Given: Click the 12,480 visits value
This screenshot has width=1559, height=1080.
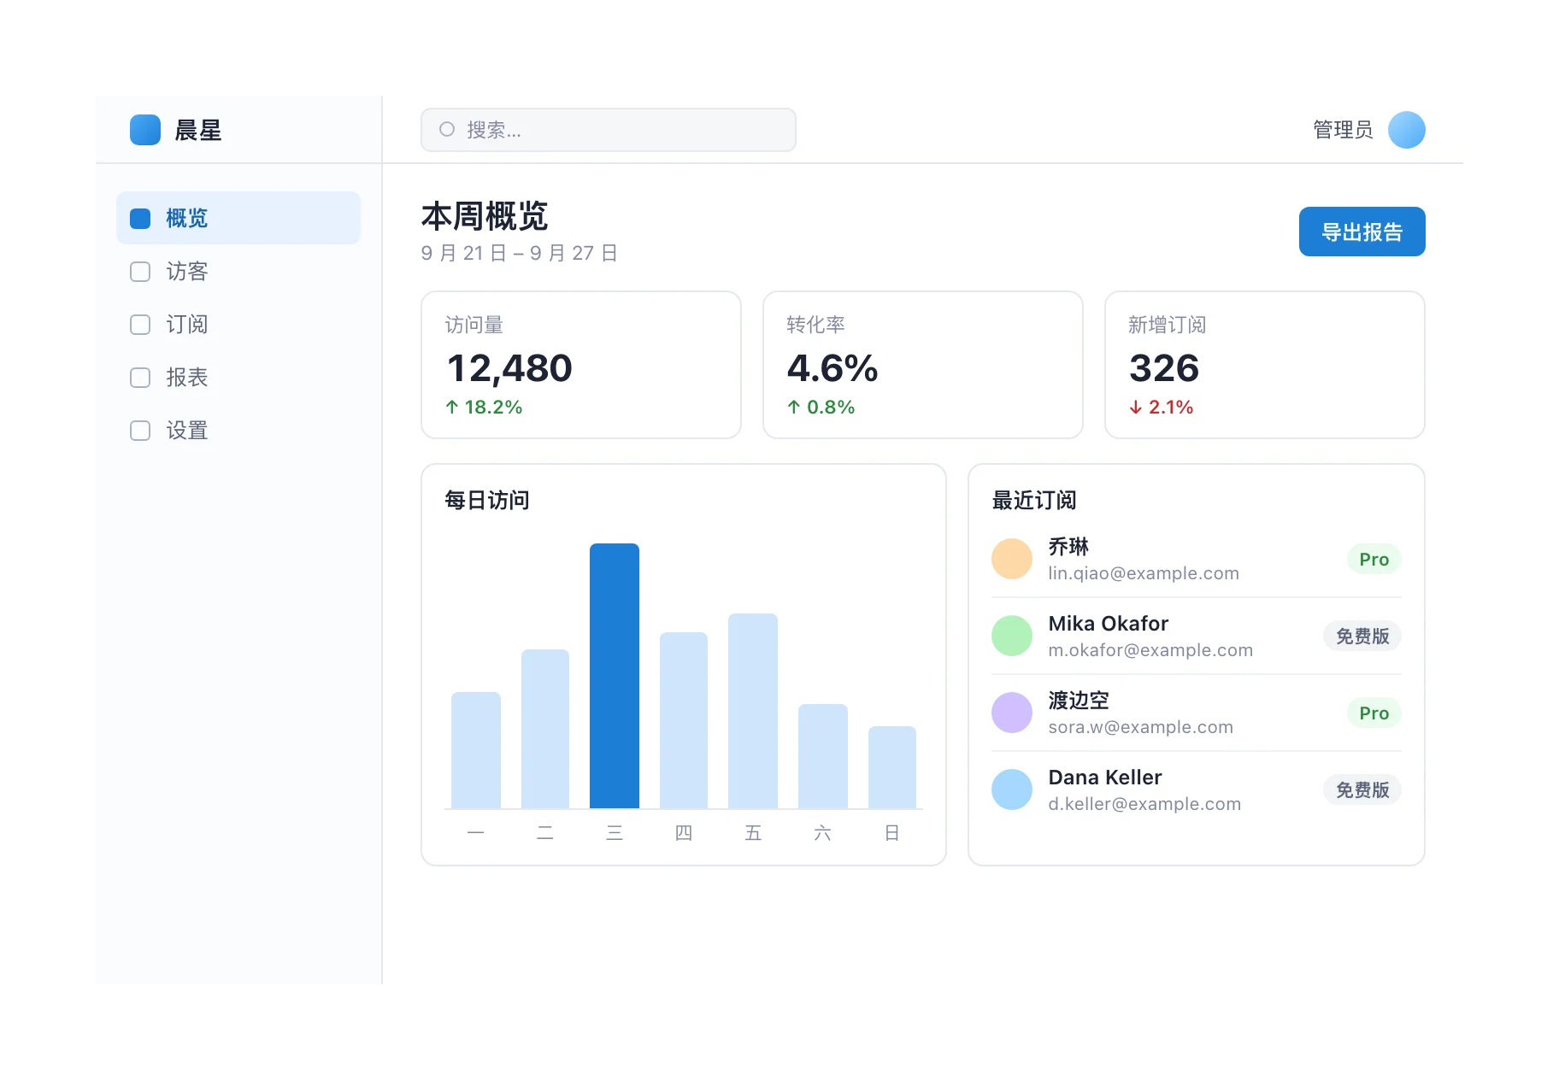Looking at the screenshot, I should point(509,368).
